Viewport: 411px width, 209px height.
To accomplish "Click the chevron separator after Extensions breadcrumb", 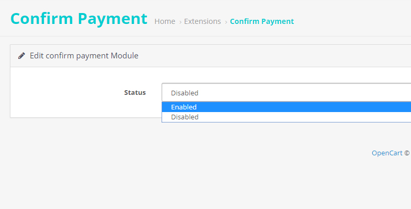I will (x=226, y=22).
